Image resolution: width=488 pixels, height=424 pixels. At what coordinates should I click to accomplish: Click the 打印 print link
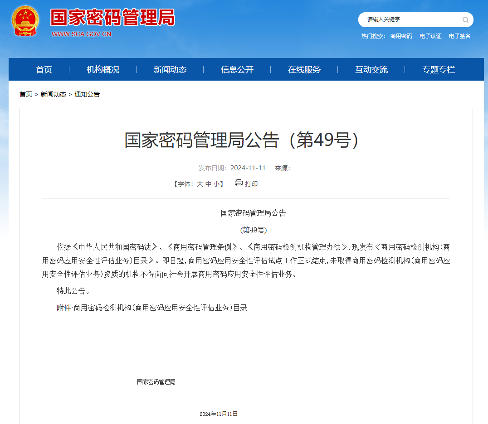[251, 184]
